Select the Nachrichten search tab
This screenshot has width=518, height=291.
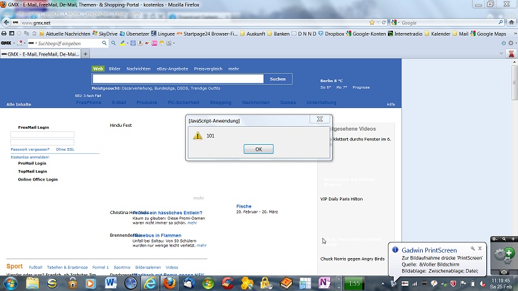click(139, 69)
